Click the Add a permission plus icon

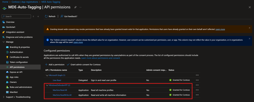click(46, 65)
